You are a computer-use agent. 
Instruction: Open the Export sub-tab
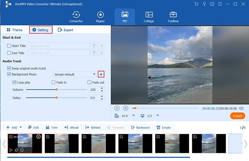coord(65,30)
